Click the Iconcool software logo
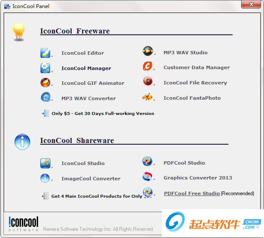The image size is (264, 238). coord(23,224)
